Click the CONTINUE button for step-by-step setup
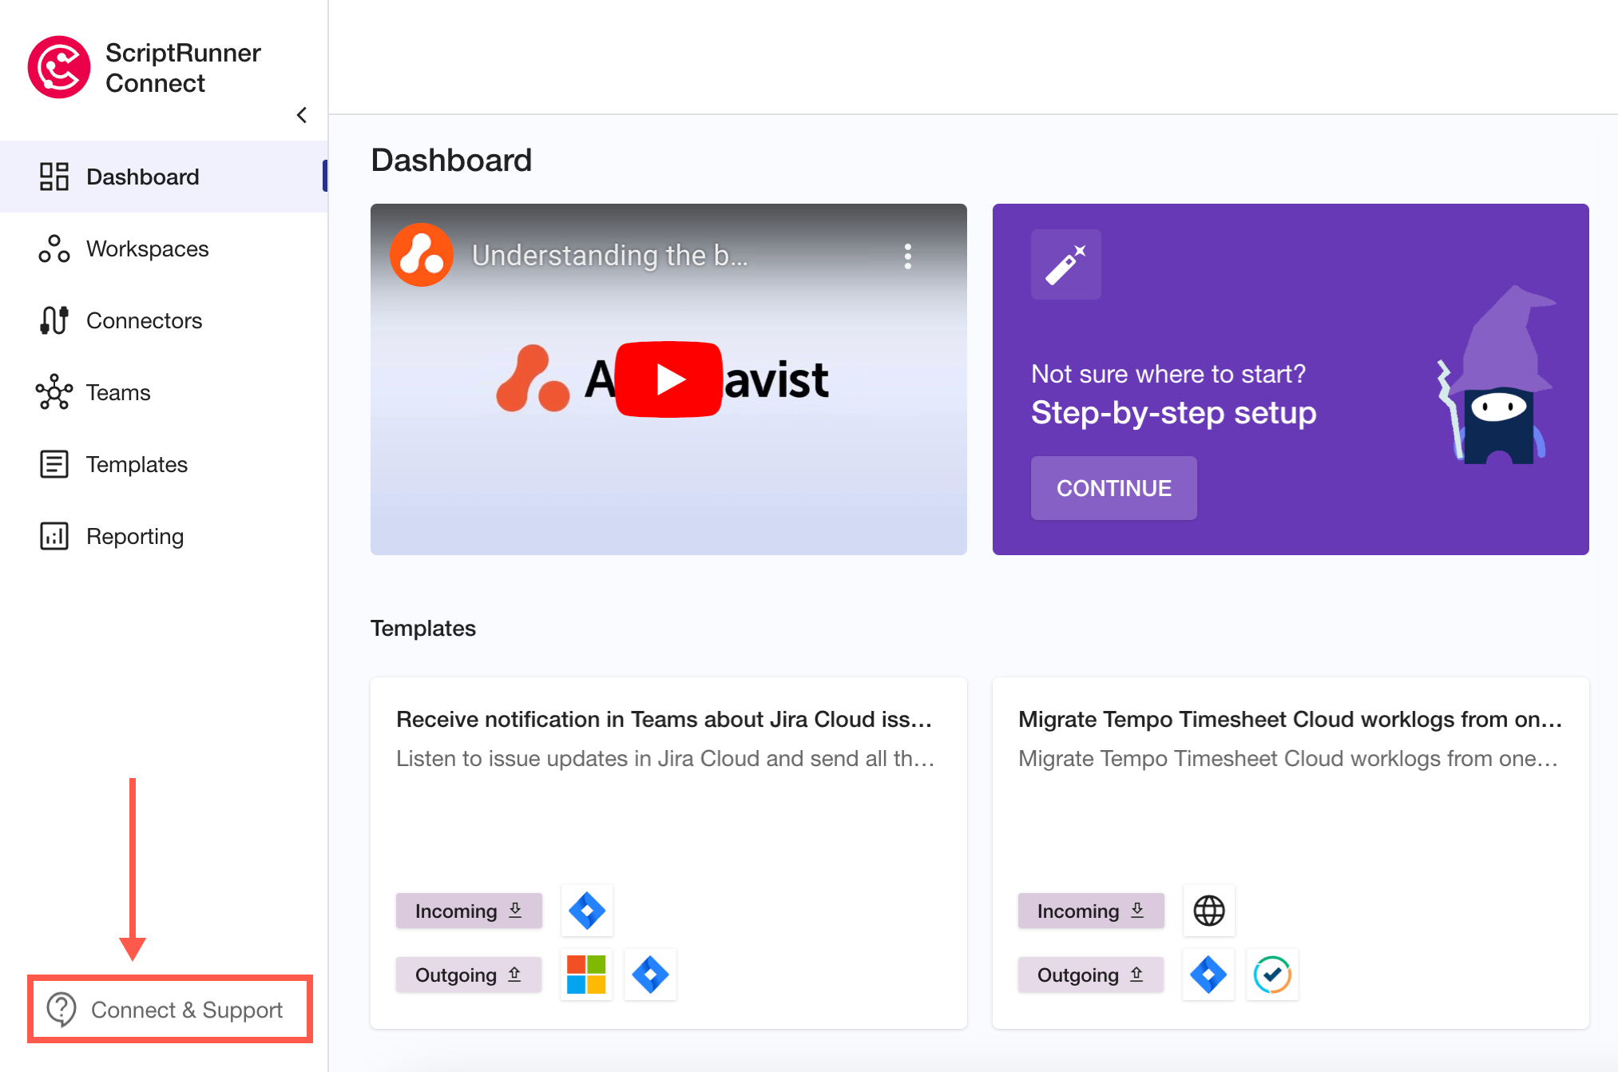The width and height of the screenshot is (1618, 1072). (1114, 488)
